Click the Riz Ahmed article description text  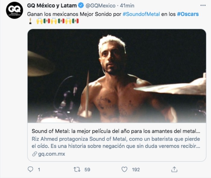[116, 142]
